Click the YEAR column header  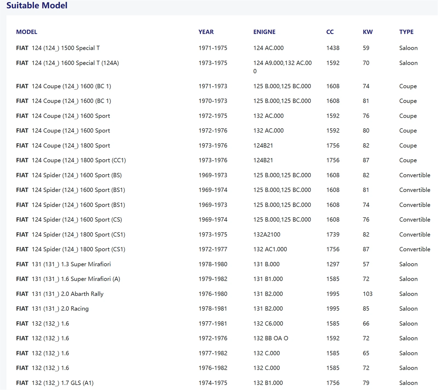(206, 32)
